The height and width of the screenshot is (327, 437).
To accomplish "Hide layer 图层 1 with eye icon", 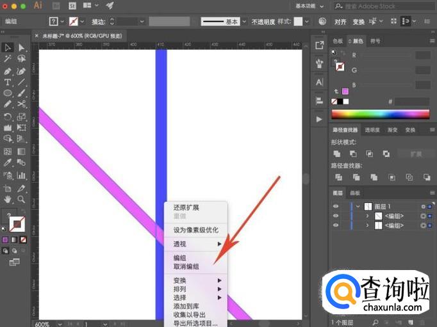I will tap(336, 207).
